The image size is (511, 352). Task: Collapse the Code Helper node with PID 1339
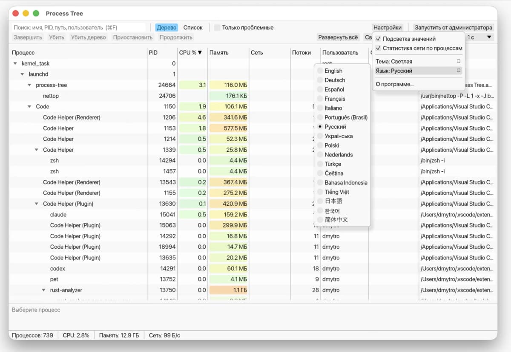[x=37, y=150]
